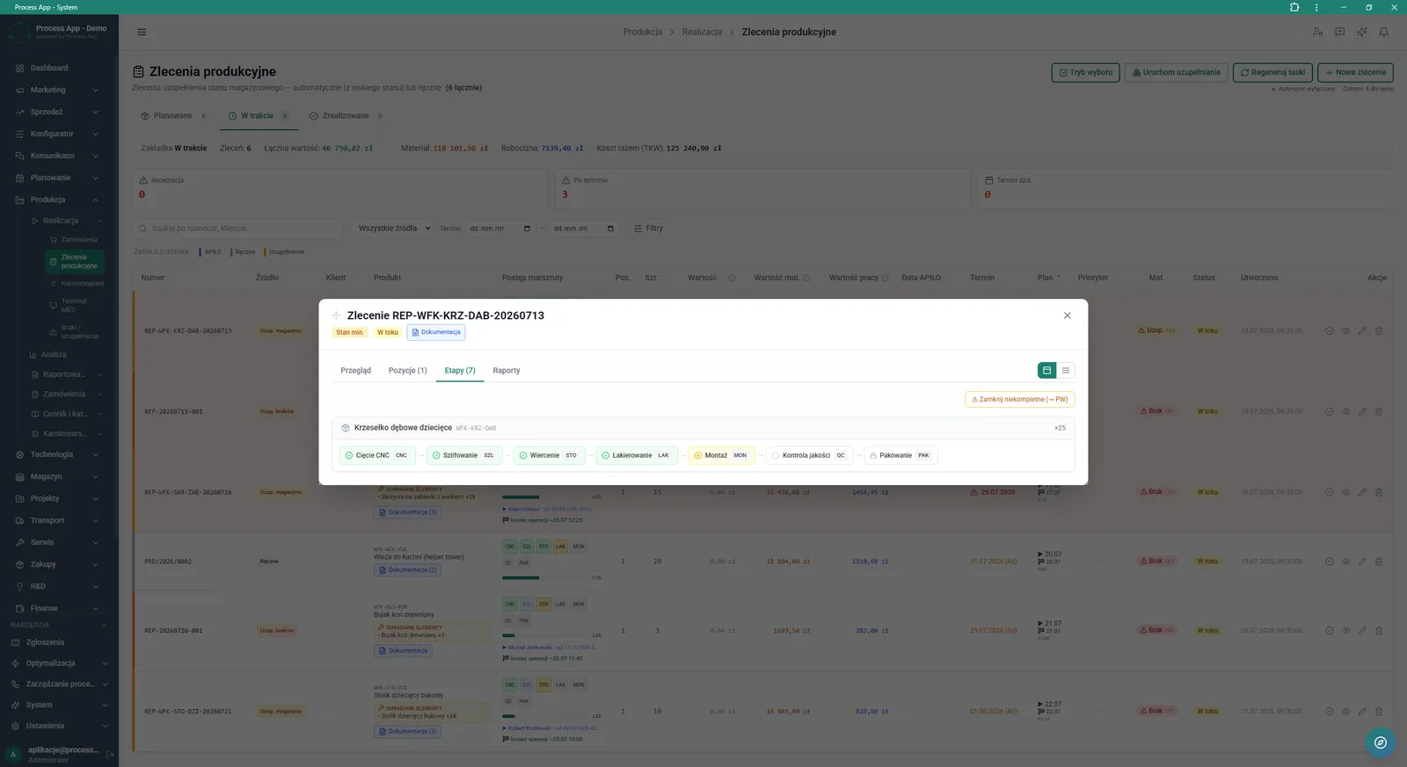
Task: Toggle eye view icon for row 15.07.2026
Action: 1345,411
